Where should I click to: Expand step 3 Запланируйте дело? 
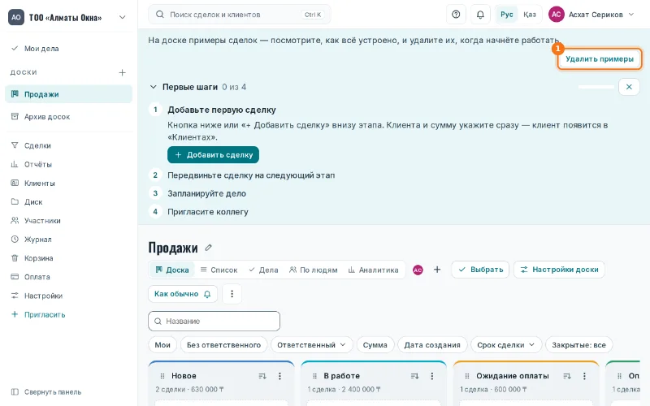206,193
